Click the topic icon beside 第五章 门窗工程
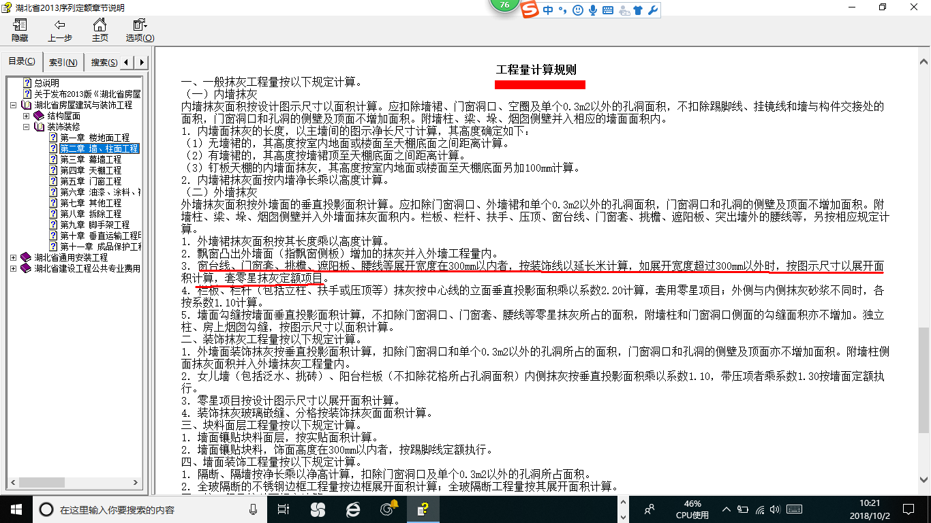Screen dimensions: 931x523 pos(53,181)
